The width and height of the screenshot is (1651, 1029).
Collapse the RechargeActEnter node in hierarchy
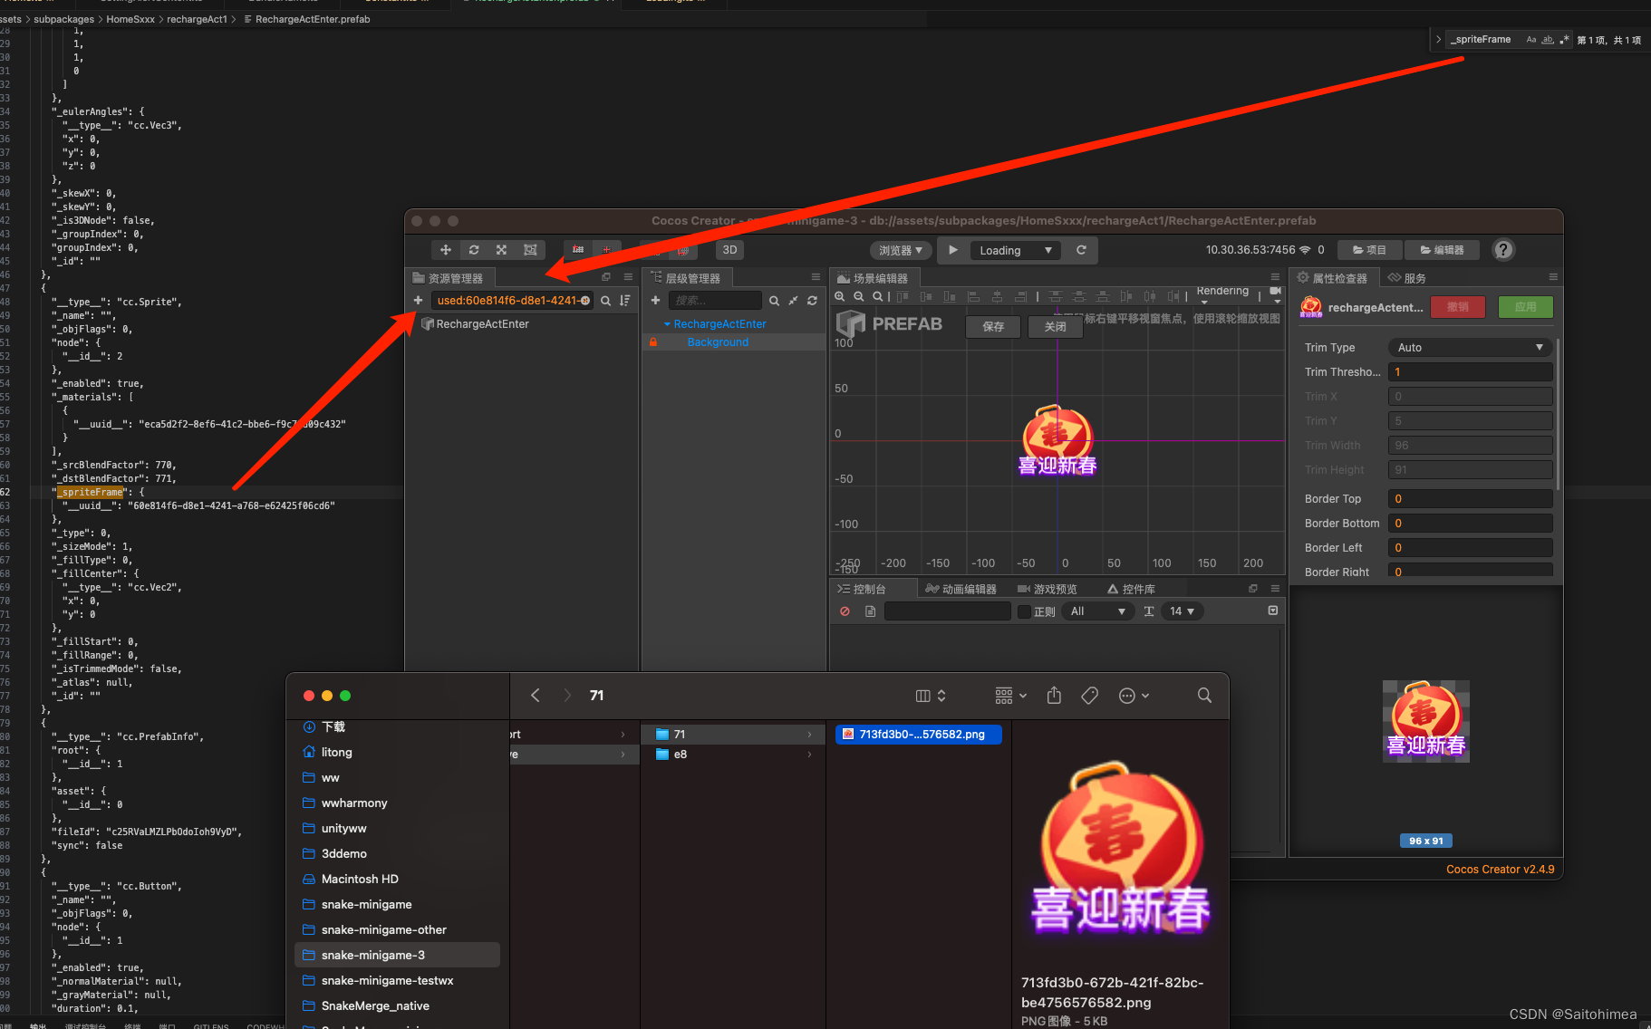point(667,323)
